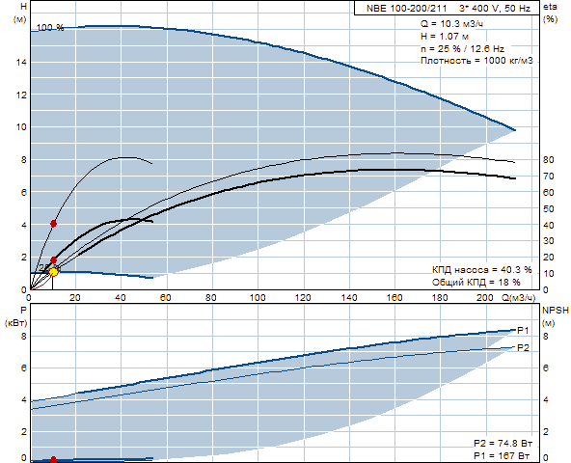Click the H = 1.07 м readout
571x463 pixels.
pyautogui.click(x=445, y=37)
